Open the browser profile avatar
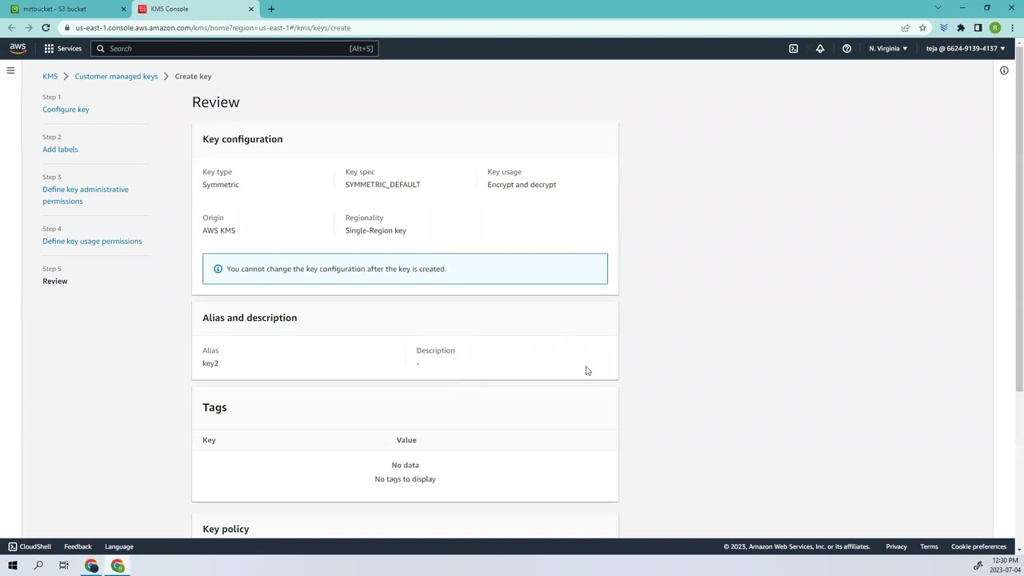This screenshot has height=576, width=1024. coord(995,27)
